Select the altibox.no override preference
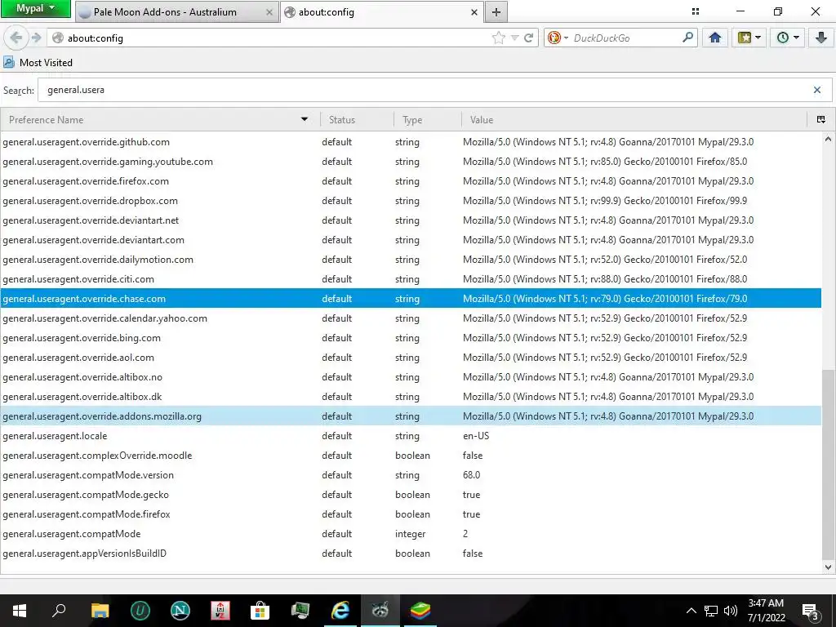The width and height of the screenshot is (836, 627). 411,377
